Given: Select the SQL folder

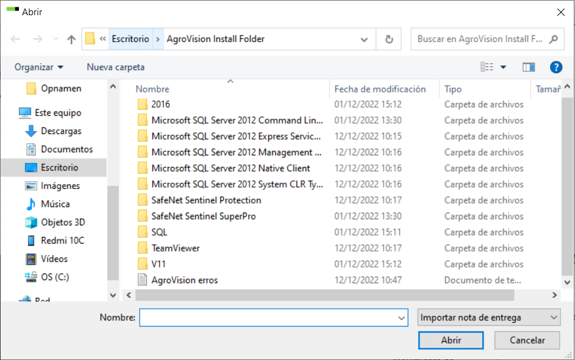Looking at the screenshot, I should click(x=159, y=232).
